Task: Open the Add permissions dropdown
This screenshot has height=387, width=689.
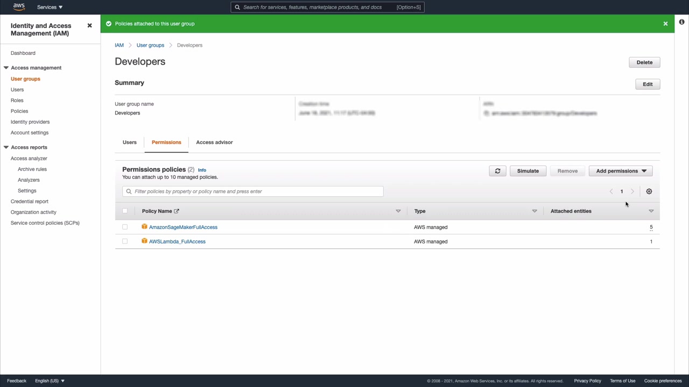Action: tap(621, 171)
